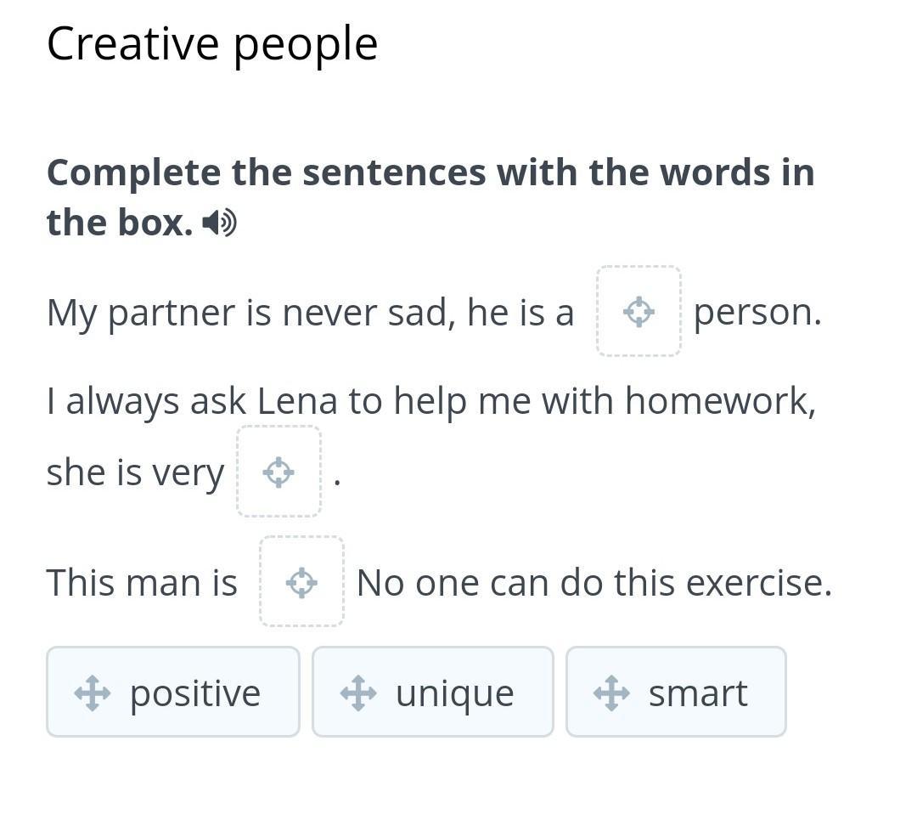Click the word 'person.' after first blank

coord(757,313)
